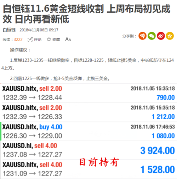
Task: Click the profit value 1 212.00
Action: 163,117
